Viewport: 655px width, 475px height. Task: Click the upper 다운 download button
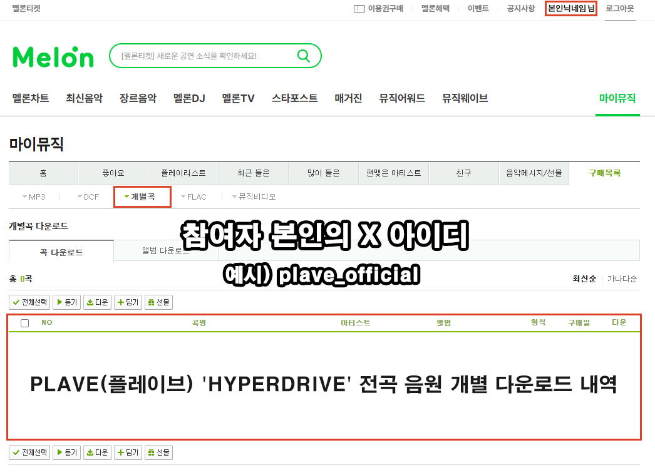pyautogui.click(x=97, y=302)
